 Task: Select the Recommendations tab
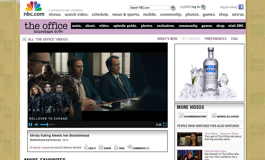click(192, 116)
